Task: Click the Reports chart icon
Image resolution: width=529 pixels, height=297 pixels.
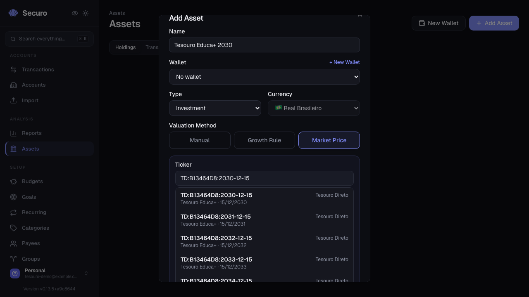Action: 14,133
